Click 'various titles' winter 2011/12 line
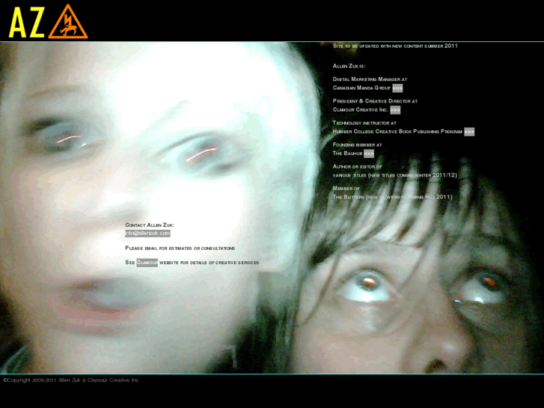The width and height of the screenshot is (544, 408). (395, 175)
